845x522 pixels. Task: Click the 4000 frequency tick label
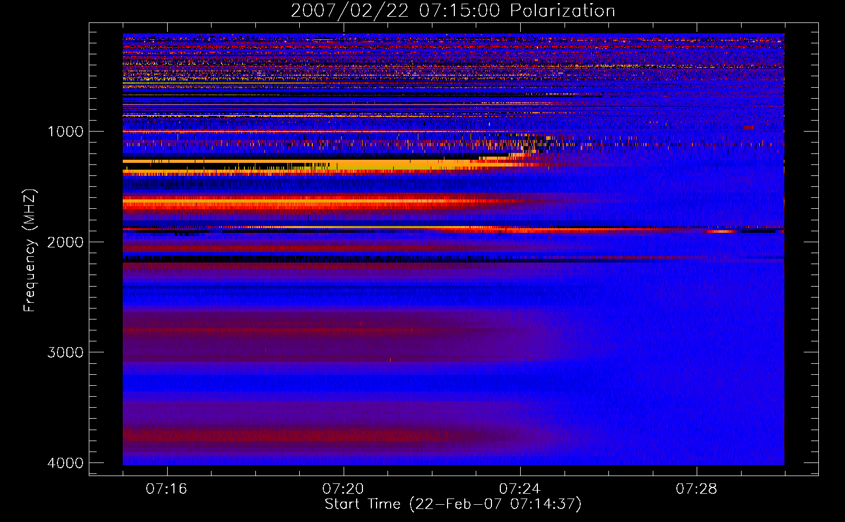click(65, 463)
